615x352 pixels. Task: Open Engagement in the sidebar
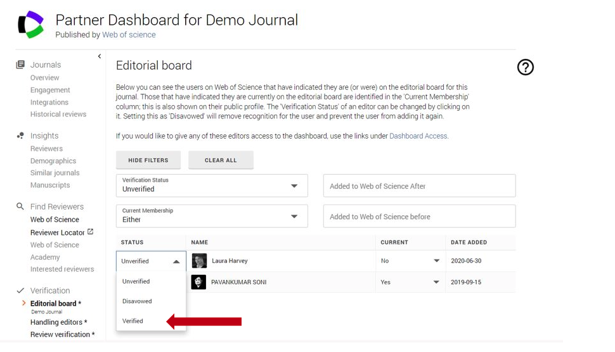coord(50,90)
